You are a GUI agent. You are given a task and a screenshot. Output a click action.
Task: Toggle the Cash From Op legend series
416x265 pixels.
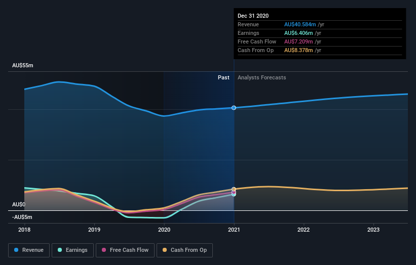click(184, 250)
